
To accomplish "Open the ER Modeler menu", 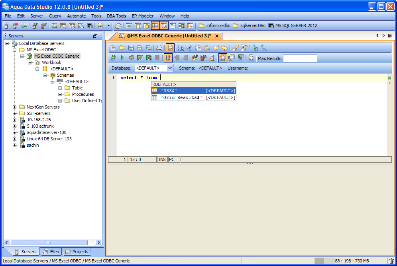I will tap(143, 16).
